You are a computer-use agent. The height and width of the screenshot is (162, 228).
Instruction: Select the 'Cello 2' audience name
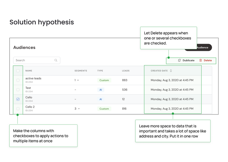[x=30, y=107]
